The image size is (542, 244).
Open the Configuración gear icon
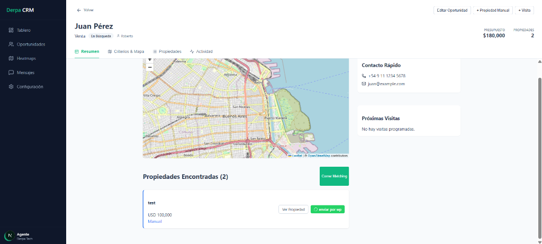(x=11, y=87)
